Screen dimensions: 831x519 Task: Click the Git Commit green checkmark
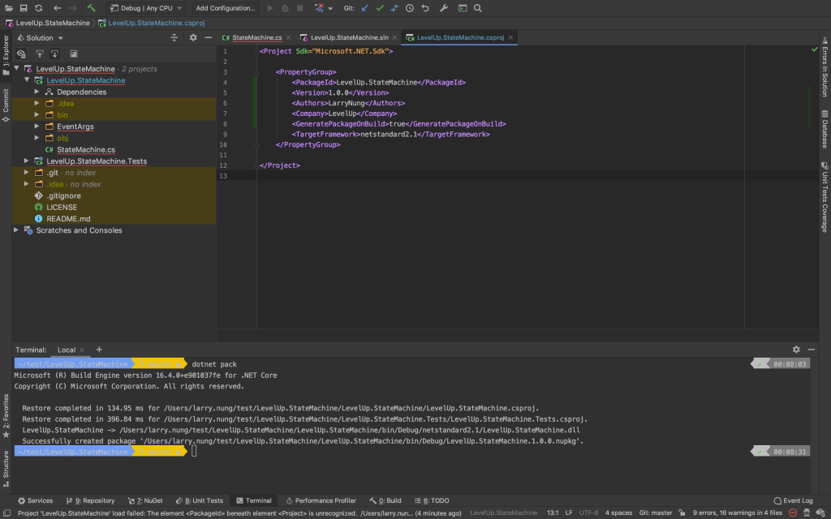coord(380,8)
